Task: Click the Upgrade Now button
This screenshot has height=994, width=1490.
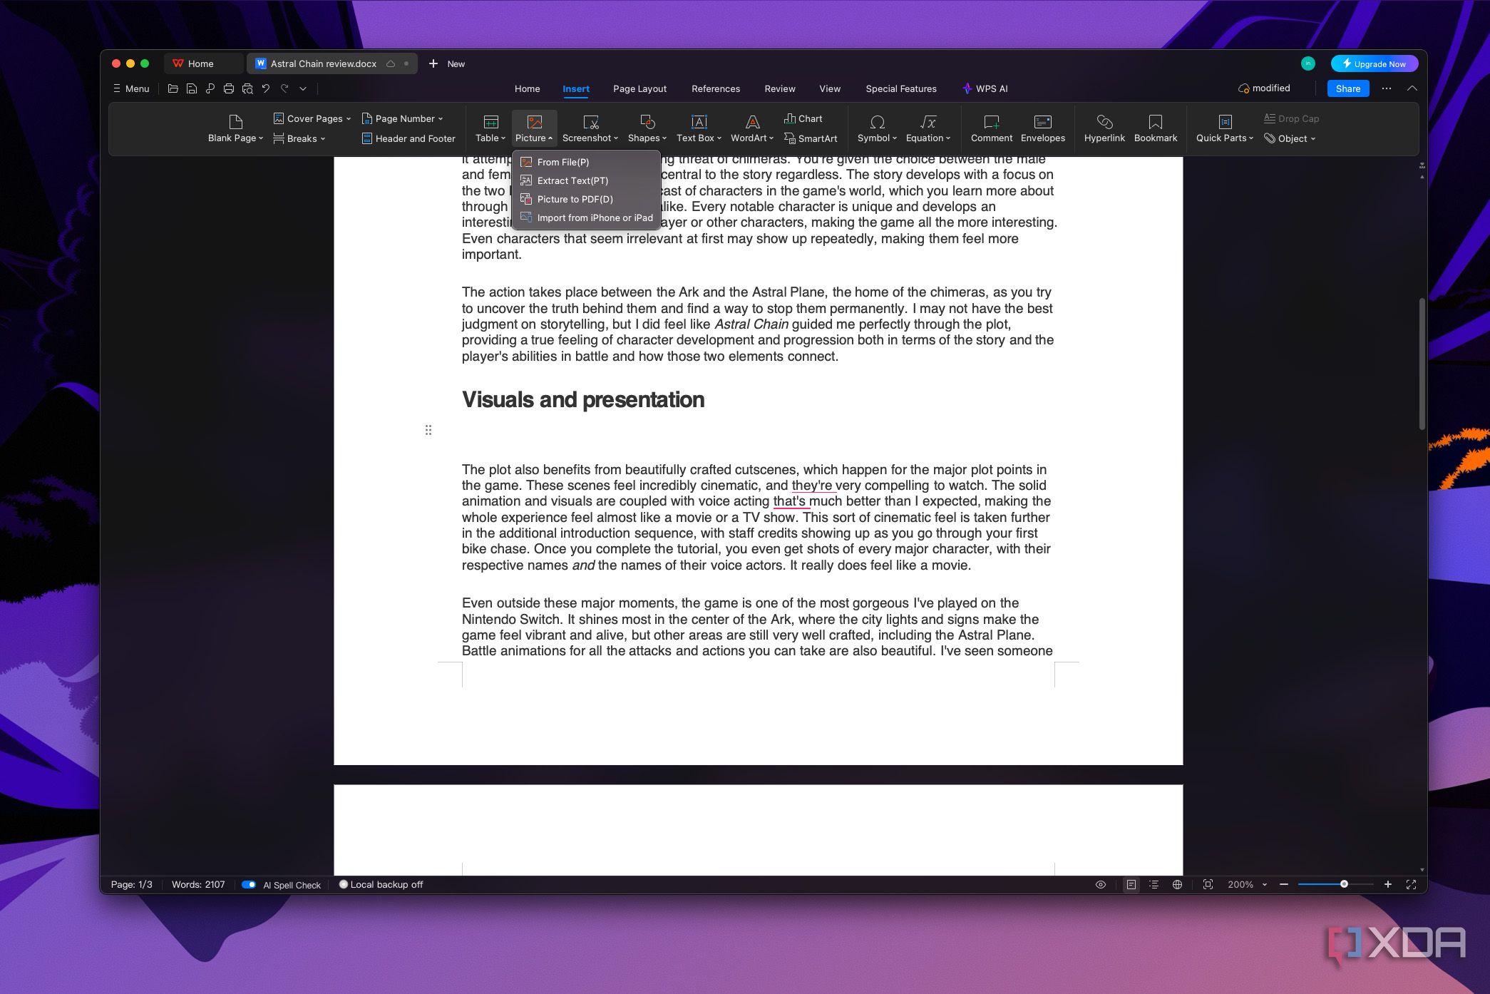Action: click(x=1374, y=63)
